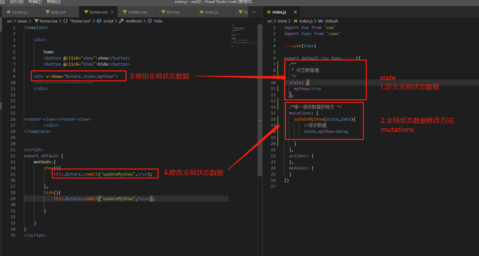
Task: Open the more actions ellipsis in left editor
Action: [x=253, y=12]
